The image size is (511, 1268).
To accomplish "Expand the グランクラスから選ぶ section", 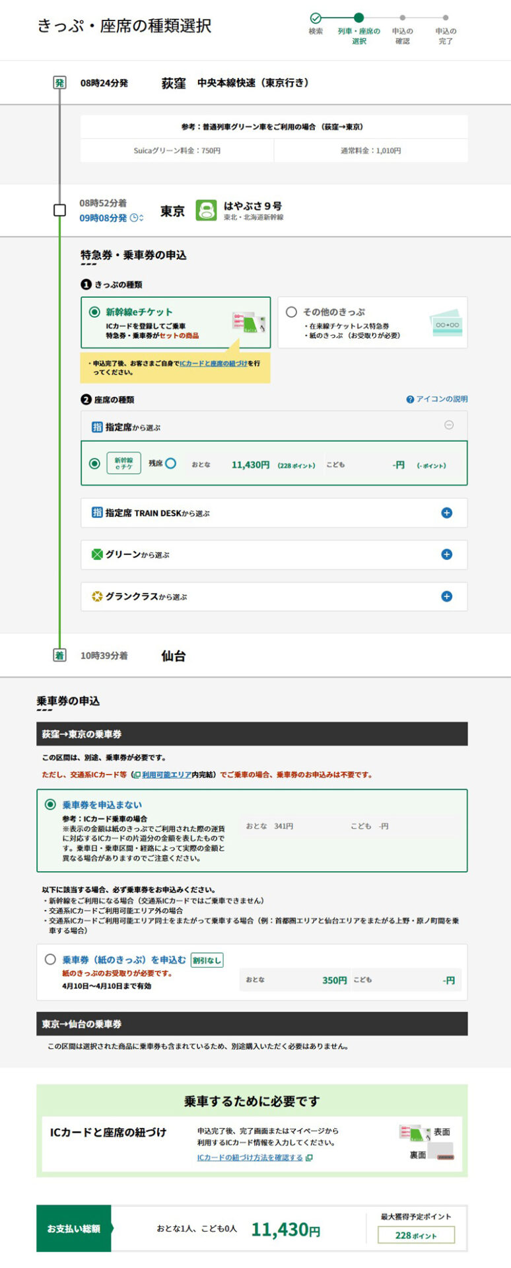I will [446, 596].
